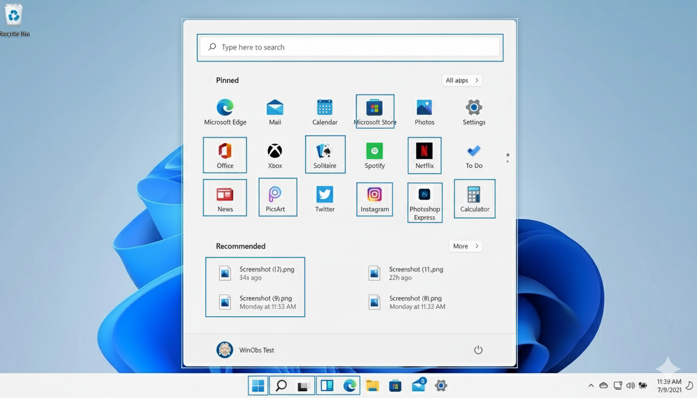The width and height of the screenshot is (697, 398).
Task: Show hidden icons in system tray
Action: pos(591,386)
